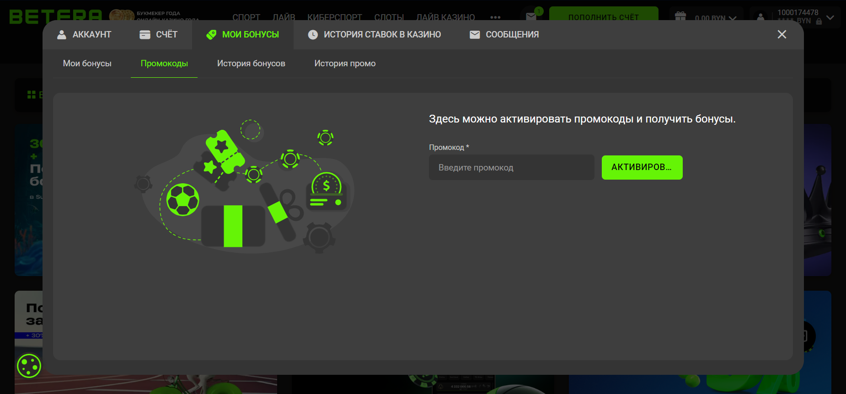Image resolution: width=846 pixels, height=394 pixels.
Task: Select the Мои бонусы main tab
Action: (x=242, y=35)
